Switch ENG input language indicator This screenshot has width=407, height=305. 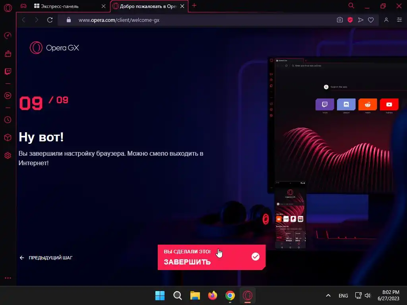(x=343, y=295)
